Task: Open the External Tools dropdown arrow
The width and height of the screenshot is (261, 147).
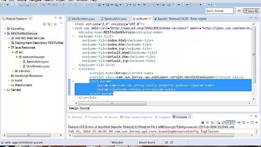Action: coord(121,5)
